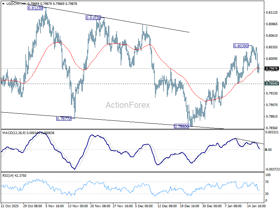The width and height of the screenshot is (280, 210).
Task: Click the 0.78560 price axis value
Action: pos(272,128)
